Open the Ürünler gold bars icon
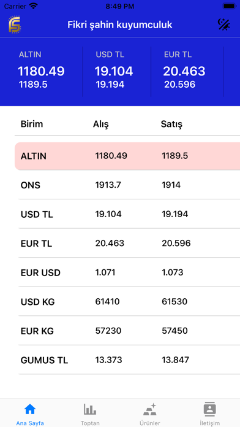 (x=150, y=409)
